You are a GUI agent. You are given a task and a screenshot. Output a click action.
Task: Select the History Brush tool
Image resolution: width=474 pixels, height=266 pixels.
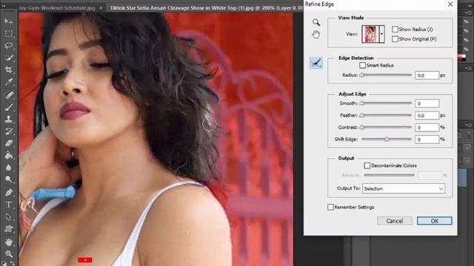(x=8, y=132)
